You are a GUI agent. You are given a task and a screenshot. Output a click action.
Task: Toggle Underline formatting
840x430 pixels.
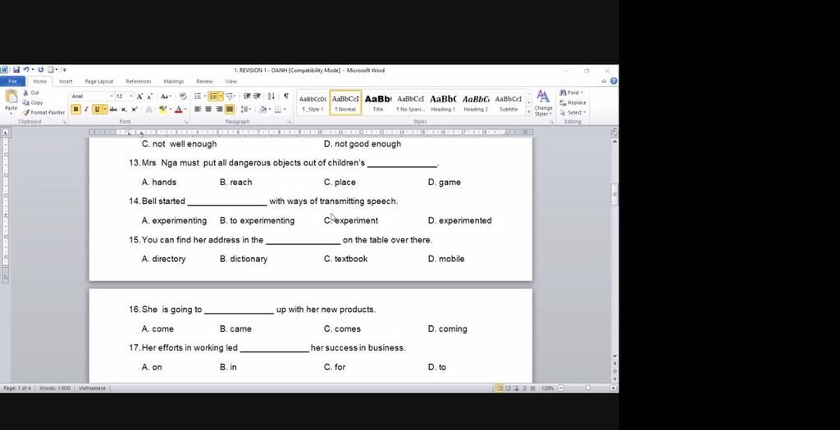click(x=97, y=109)
